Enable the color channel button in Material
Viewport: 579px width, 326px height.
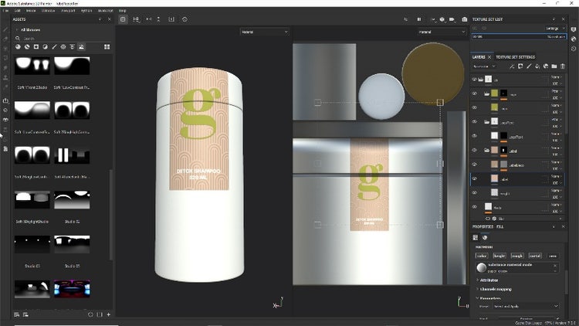[x=482, y=255]
